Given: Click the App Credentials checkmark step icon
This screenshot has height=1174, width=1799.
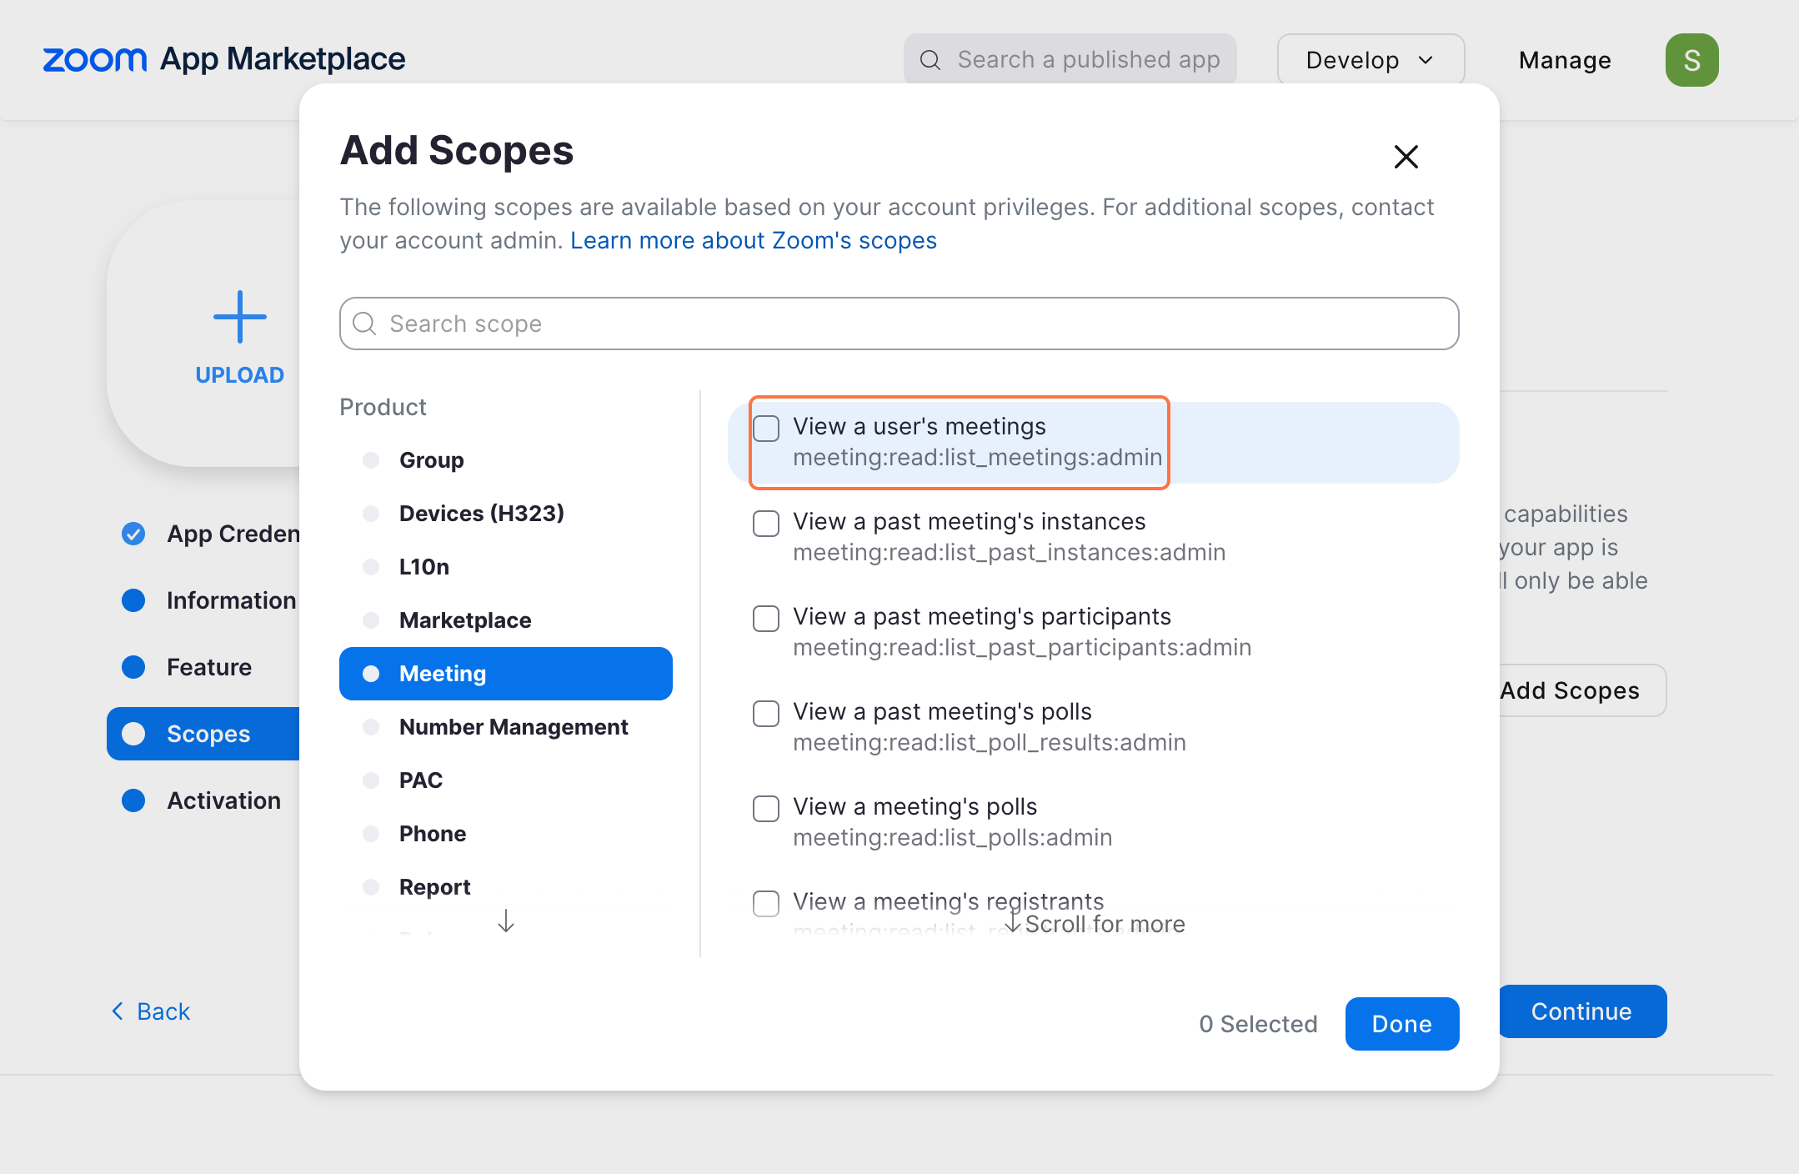Looking at the screenshot, I should pos(133,534).
